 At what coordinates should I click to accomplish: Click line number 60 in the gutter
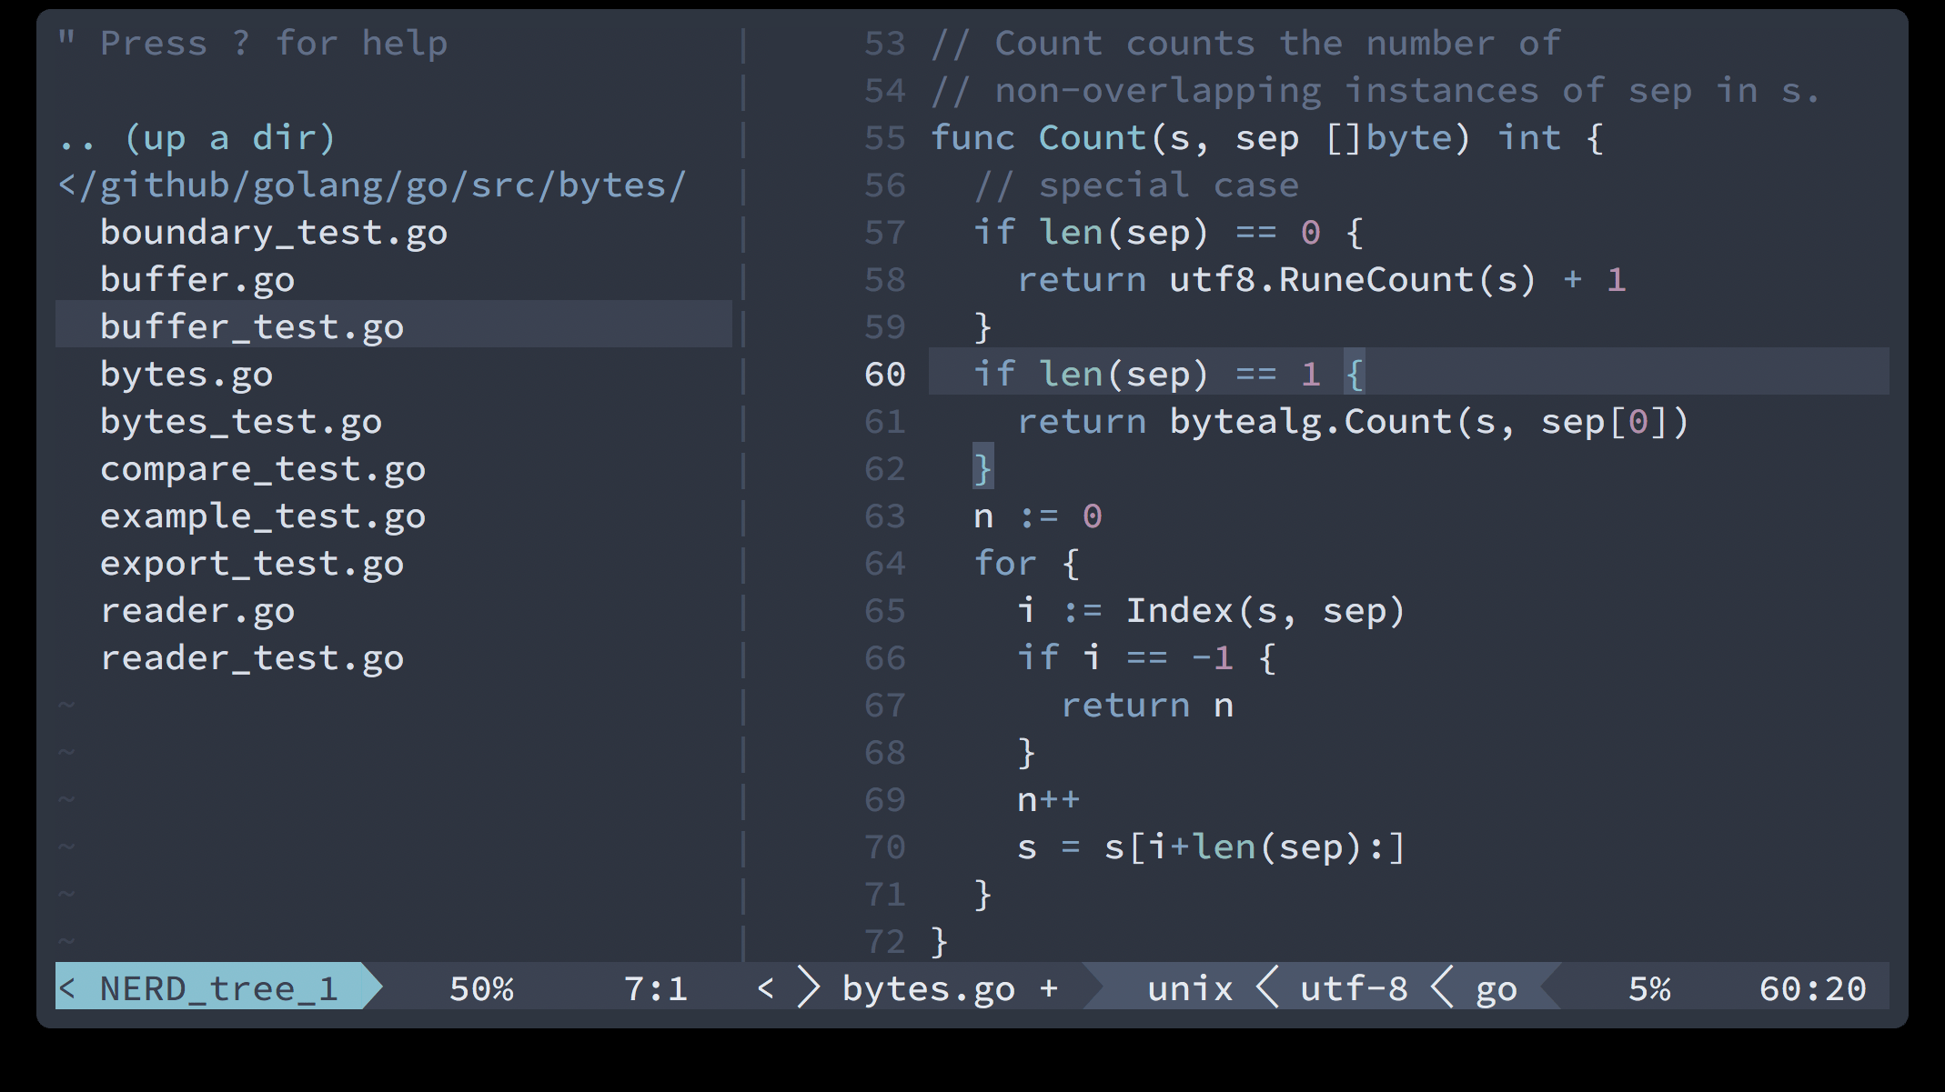(884, 375)
